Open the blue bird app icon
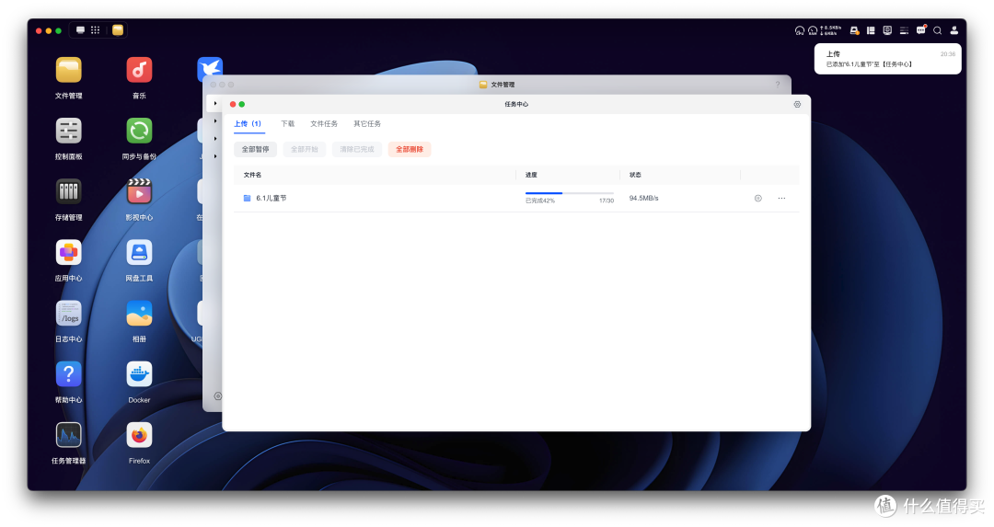Screen dimensions: 994x527 210,68
